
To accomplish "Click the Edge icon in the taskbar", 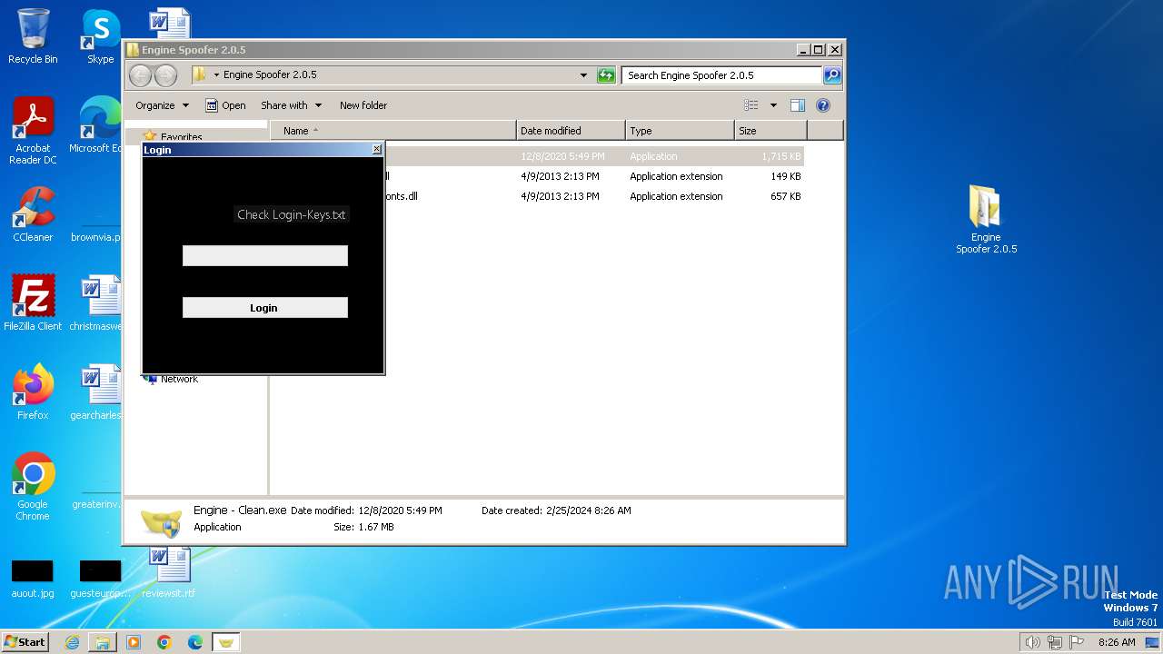I will click(x=195, y=642).
